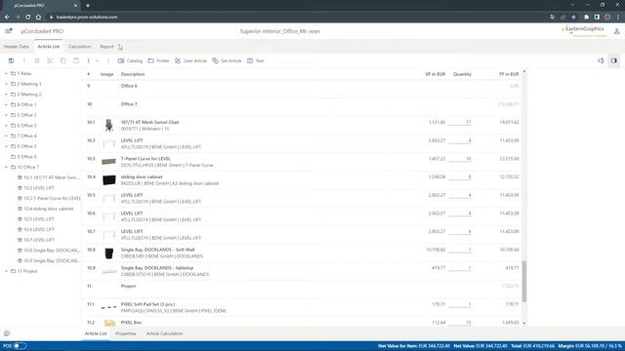Add a new Folder
625x351 pixels.
click(x=158, y=60)
